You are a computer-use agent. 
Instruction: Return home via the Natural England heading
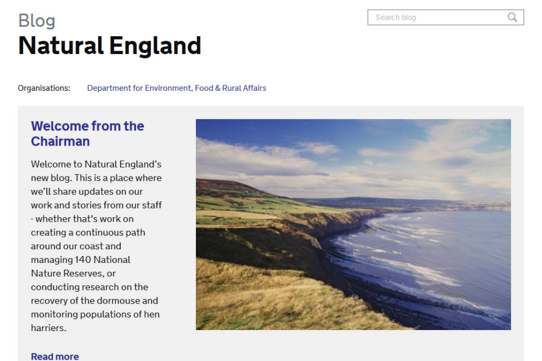click(x=110, y=46)
